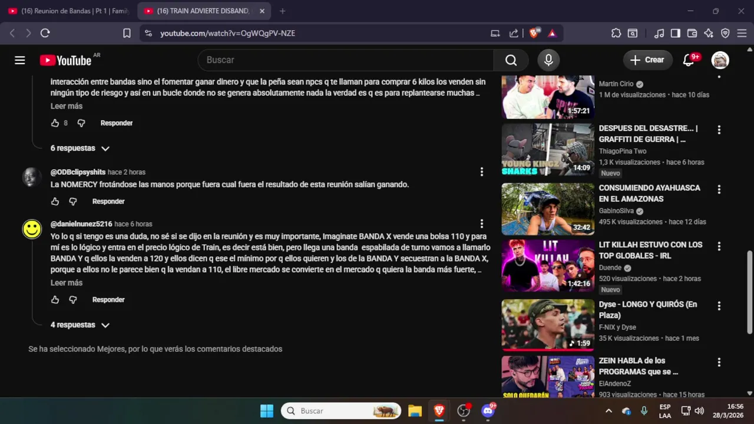Dislike the @ODBclipsyshits comment
Screen dimensions: 754x424
pyautogui.click(x=73, y=201)
